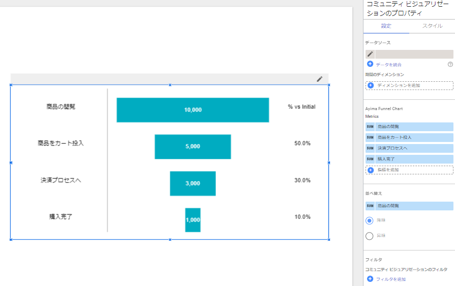Image resolution: width=455 pixels, height=286 pixels.
Task: Open the 購入完了 metric field
Action: tap(414, 159)
